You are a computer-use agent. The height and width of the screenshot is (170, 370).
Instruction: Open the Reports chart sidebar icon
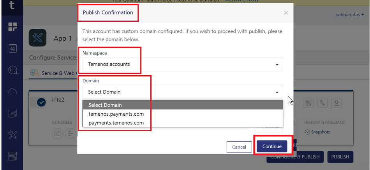tap(13, 113)
